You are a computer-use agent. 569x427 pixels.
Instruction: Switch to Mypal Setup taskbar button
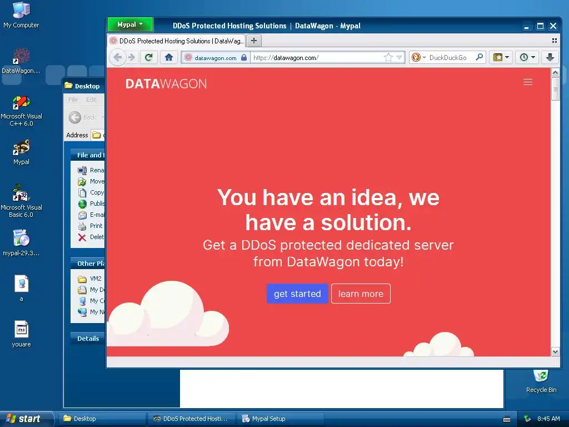280,419
